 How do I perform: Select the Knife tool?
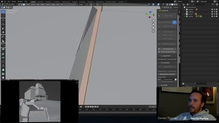click(x=3, y=66)
